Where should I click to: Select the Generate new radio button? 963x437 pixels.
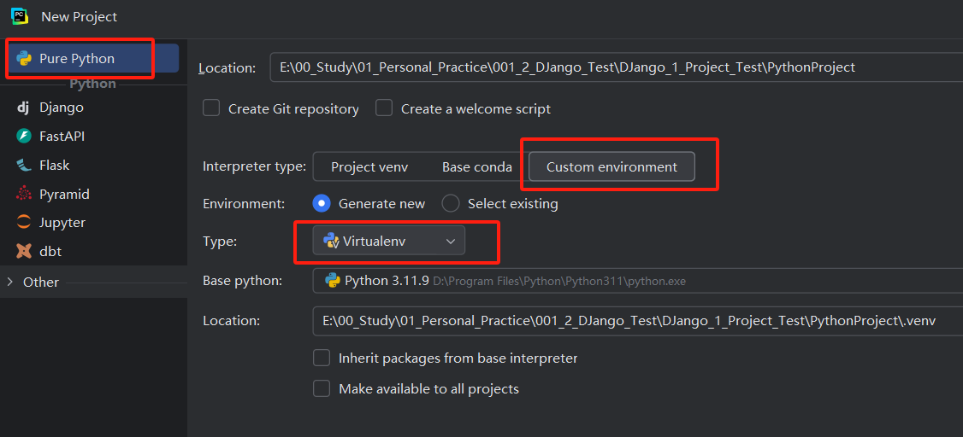point(322,203)
